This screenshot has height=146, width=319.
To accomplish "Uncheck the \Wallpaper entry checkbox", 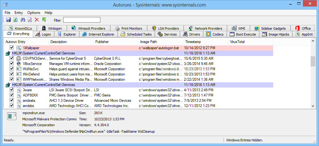I will point(11,48).
